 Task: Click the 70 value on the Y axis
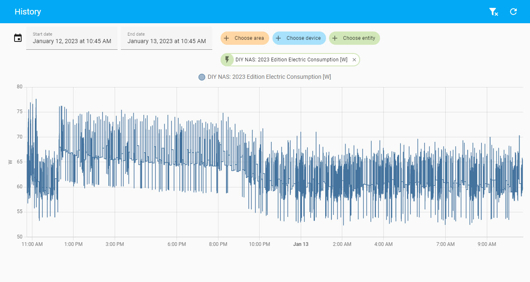pyautogui.click(x=20, y=137)
